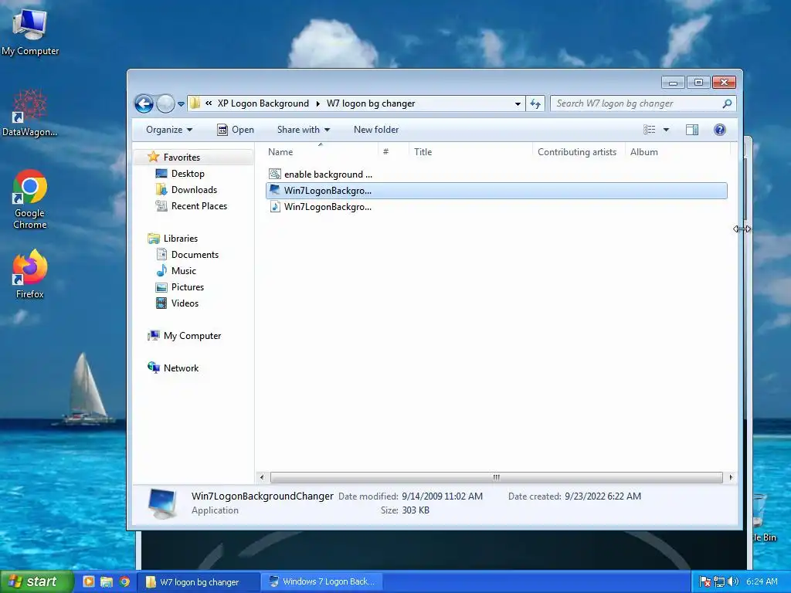Click the folder quick launch icon
791x593 pixels.
107,581
